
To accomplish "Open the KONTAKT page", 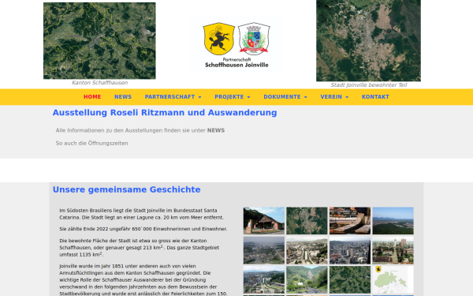I will [x=375, y=97].
